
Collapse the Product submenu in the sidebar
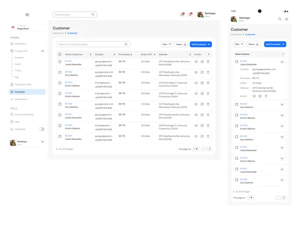tap(42, 51)
